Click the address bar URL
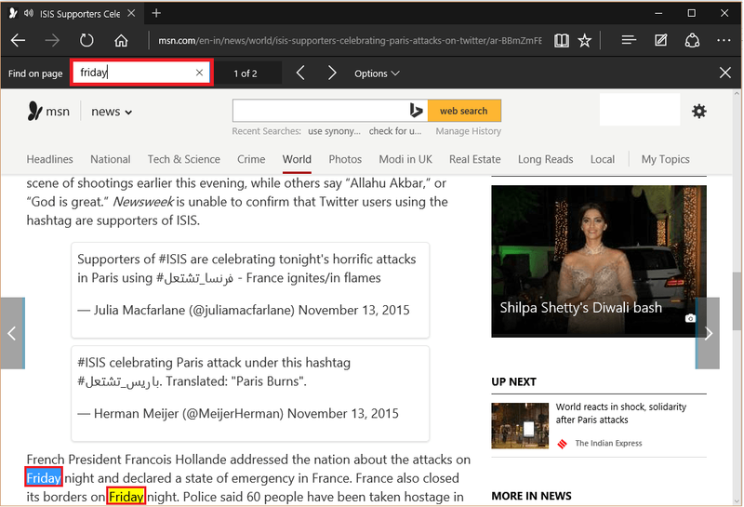 pyautogui.click(x=350, y=40)
